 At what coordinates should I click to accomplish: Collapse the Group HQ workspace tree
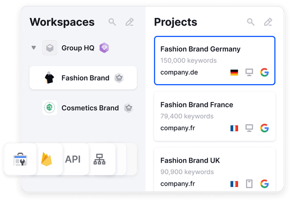tap(33, 48)
